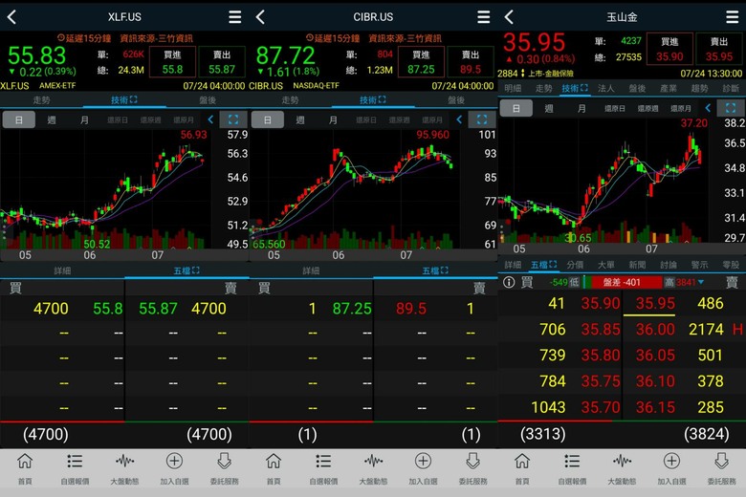
Task: Collapse period bar chevron on 玉山金 chart
Action: [x=708, y=108]
